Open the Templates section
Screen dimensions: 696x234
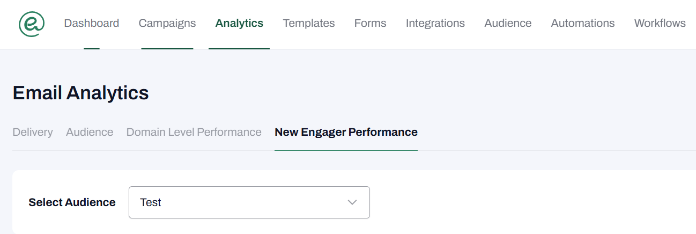[308, 23]
